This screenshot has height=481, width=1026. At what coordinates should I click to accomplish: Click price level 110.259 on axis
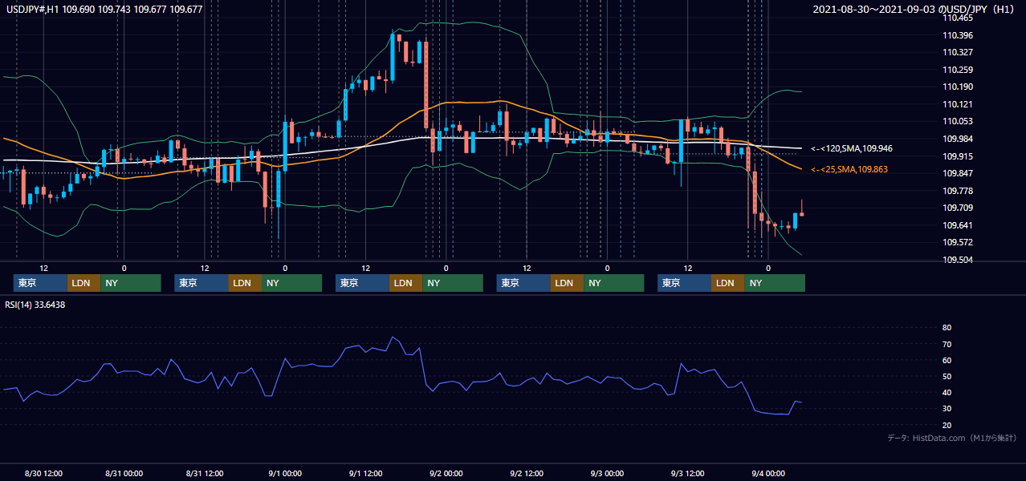(x=958, y=71)
